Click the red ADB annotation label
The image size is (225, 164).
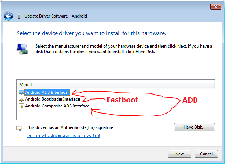click(190, 100)
